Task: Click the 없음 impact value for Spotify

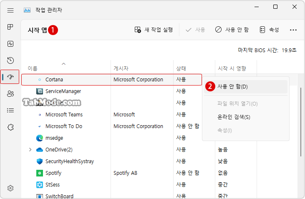Action: [x=223, y=173]
